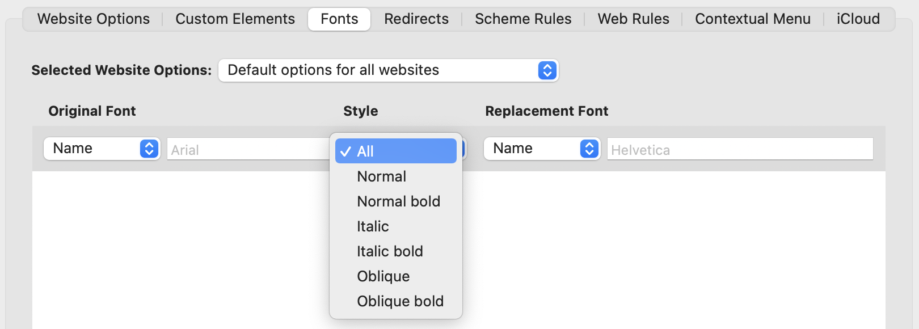Screen dimensions: 919x329
Task: Open the Custom Elements tab
Action: click(235, 19)
